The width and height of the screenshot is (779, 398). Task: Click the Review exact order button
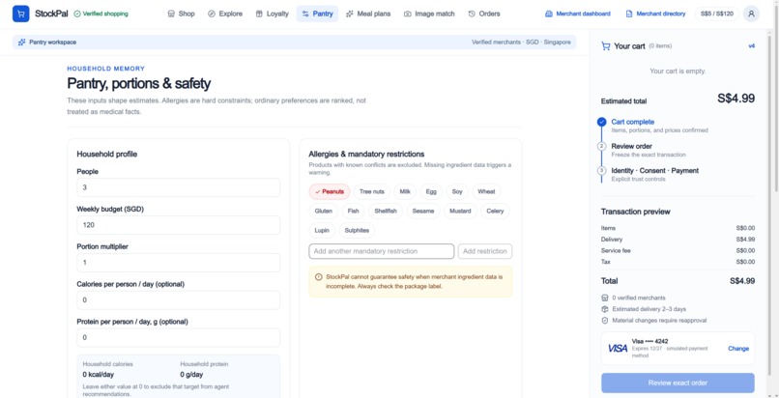click(x=678, y=383)
